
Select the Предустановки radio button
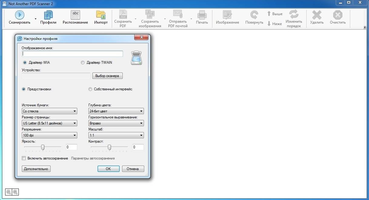[x=24, y=89]
